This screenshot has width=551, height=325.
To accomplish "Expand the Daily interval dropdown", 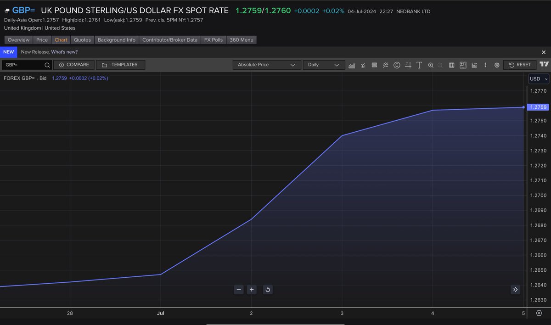I will (324, 65).
